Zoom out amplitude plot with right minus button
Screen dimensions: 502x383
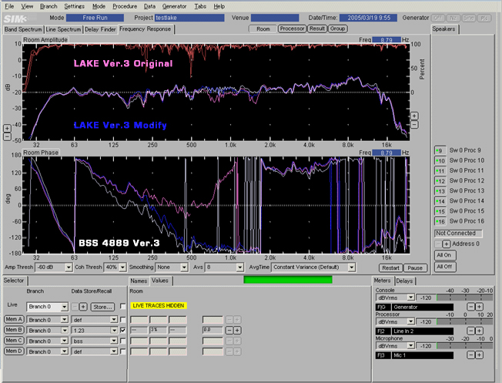coord(414,125)
